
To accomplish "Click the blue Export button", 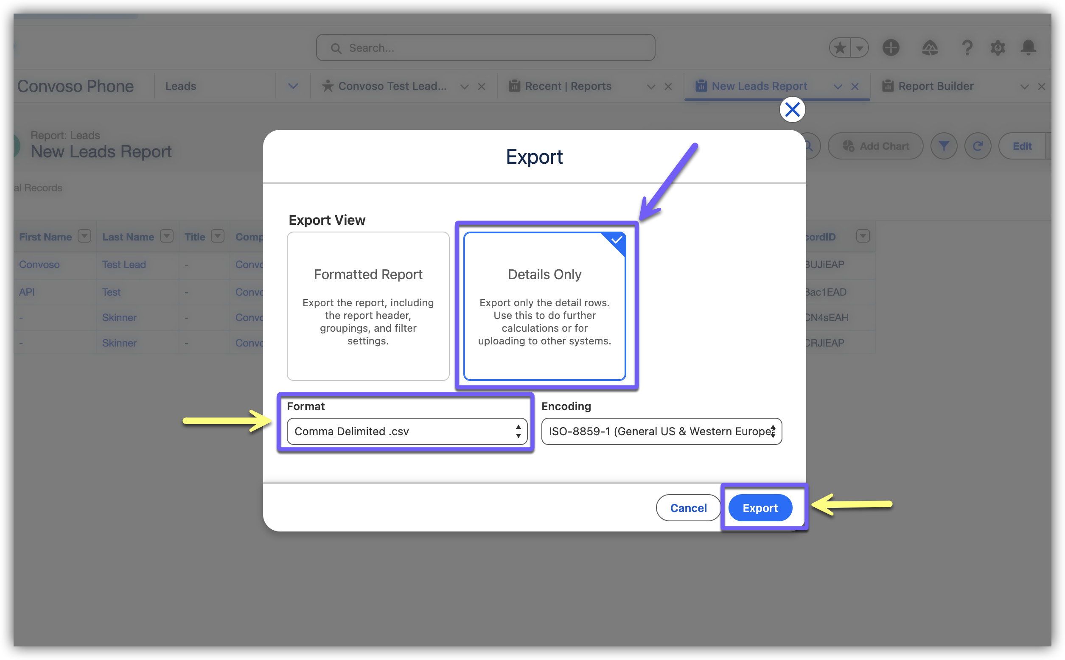I will click(x=760, y=508).
